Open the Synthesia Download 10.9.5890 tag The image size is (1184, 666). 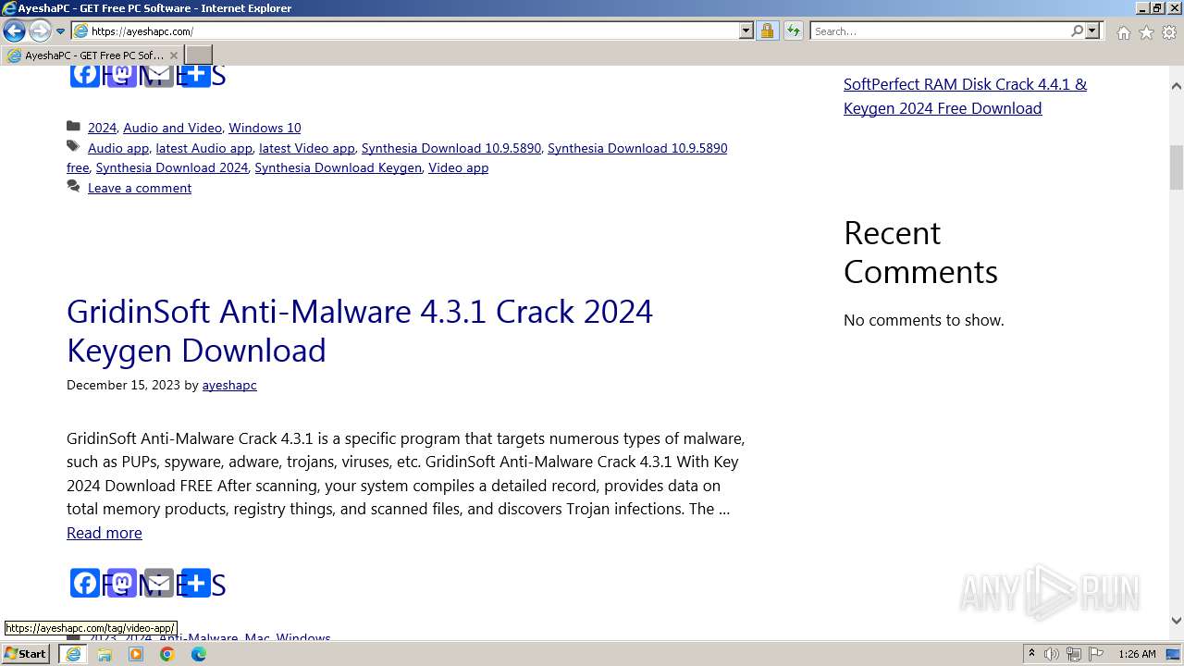point(450,148)
